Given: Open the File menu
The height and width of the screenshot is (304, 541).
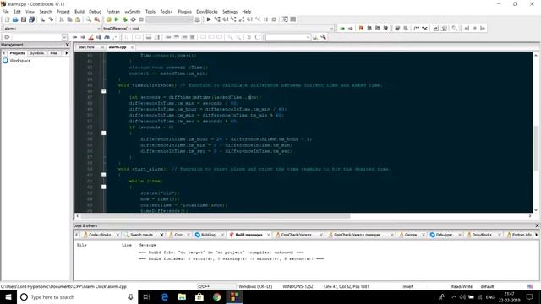Looking at the screenshot, I should [6, 12].
